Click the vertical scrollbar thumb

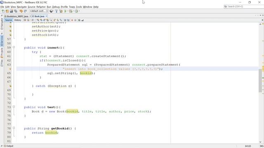coord(260,81)
